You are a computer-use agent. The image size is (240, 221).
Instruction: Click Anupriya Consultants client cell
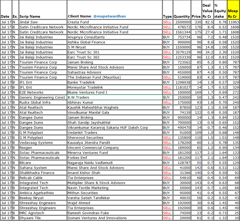point(115,37)
